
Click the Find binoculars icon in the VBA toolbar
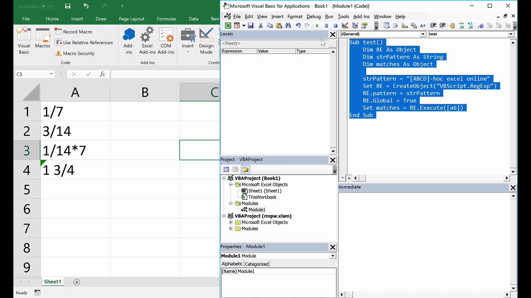[x=288, y=26]
